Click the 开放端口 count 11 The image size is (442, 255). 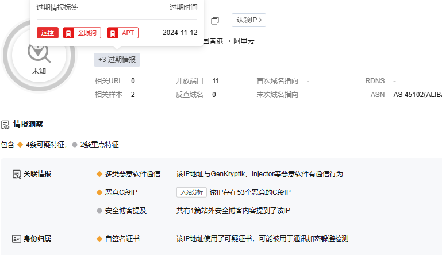pyautogui.click(x=216, y=81)
